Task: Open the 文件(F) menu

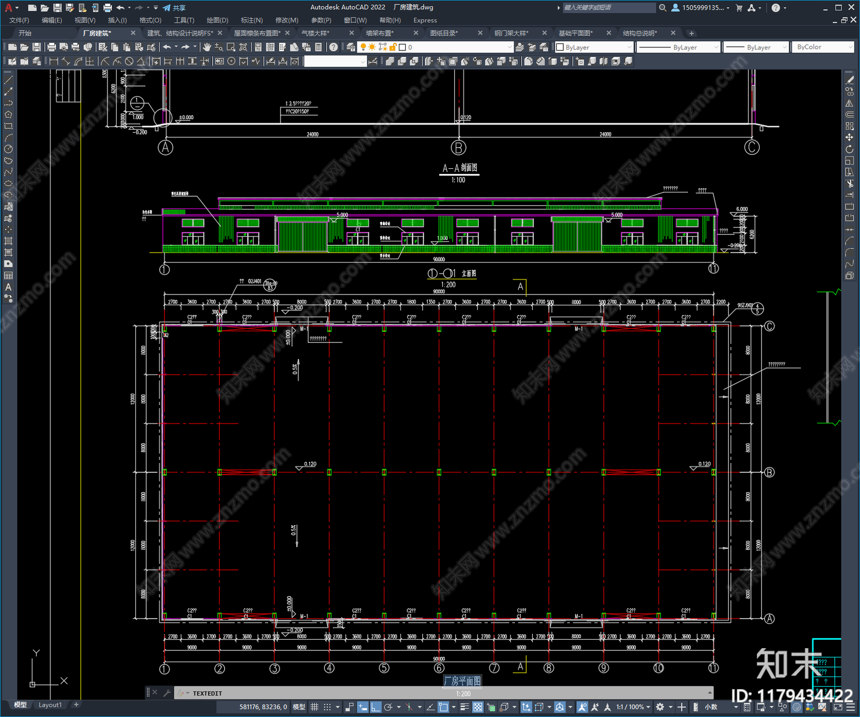Action: click(19, 20)
